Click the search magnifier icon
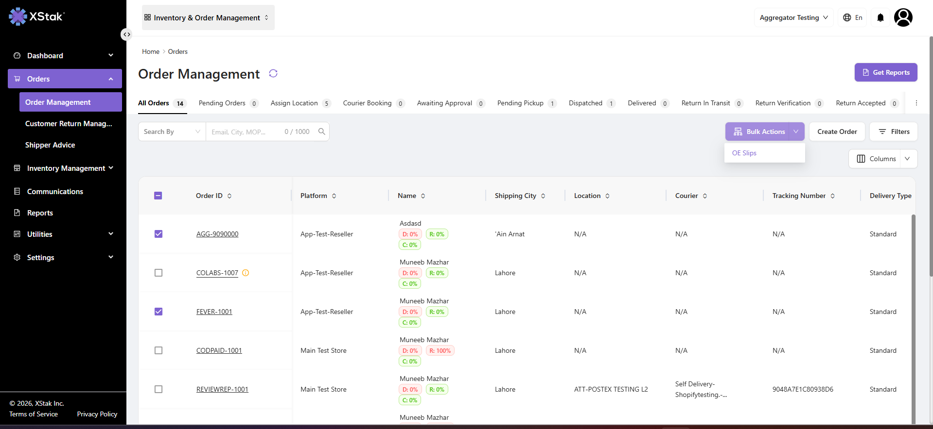 tap(322, 132)
